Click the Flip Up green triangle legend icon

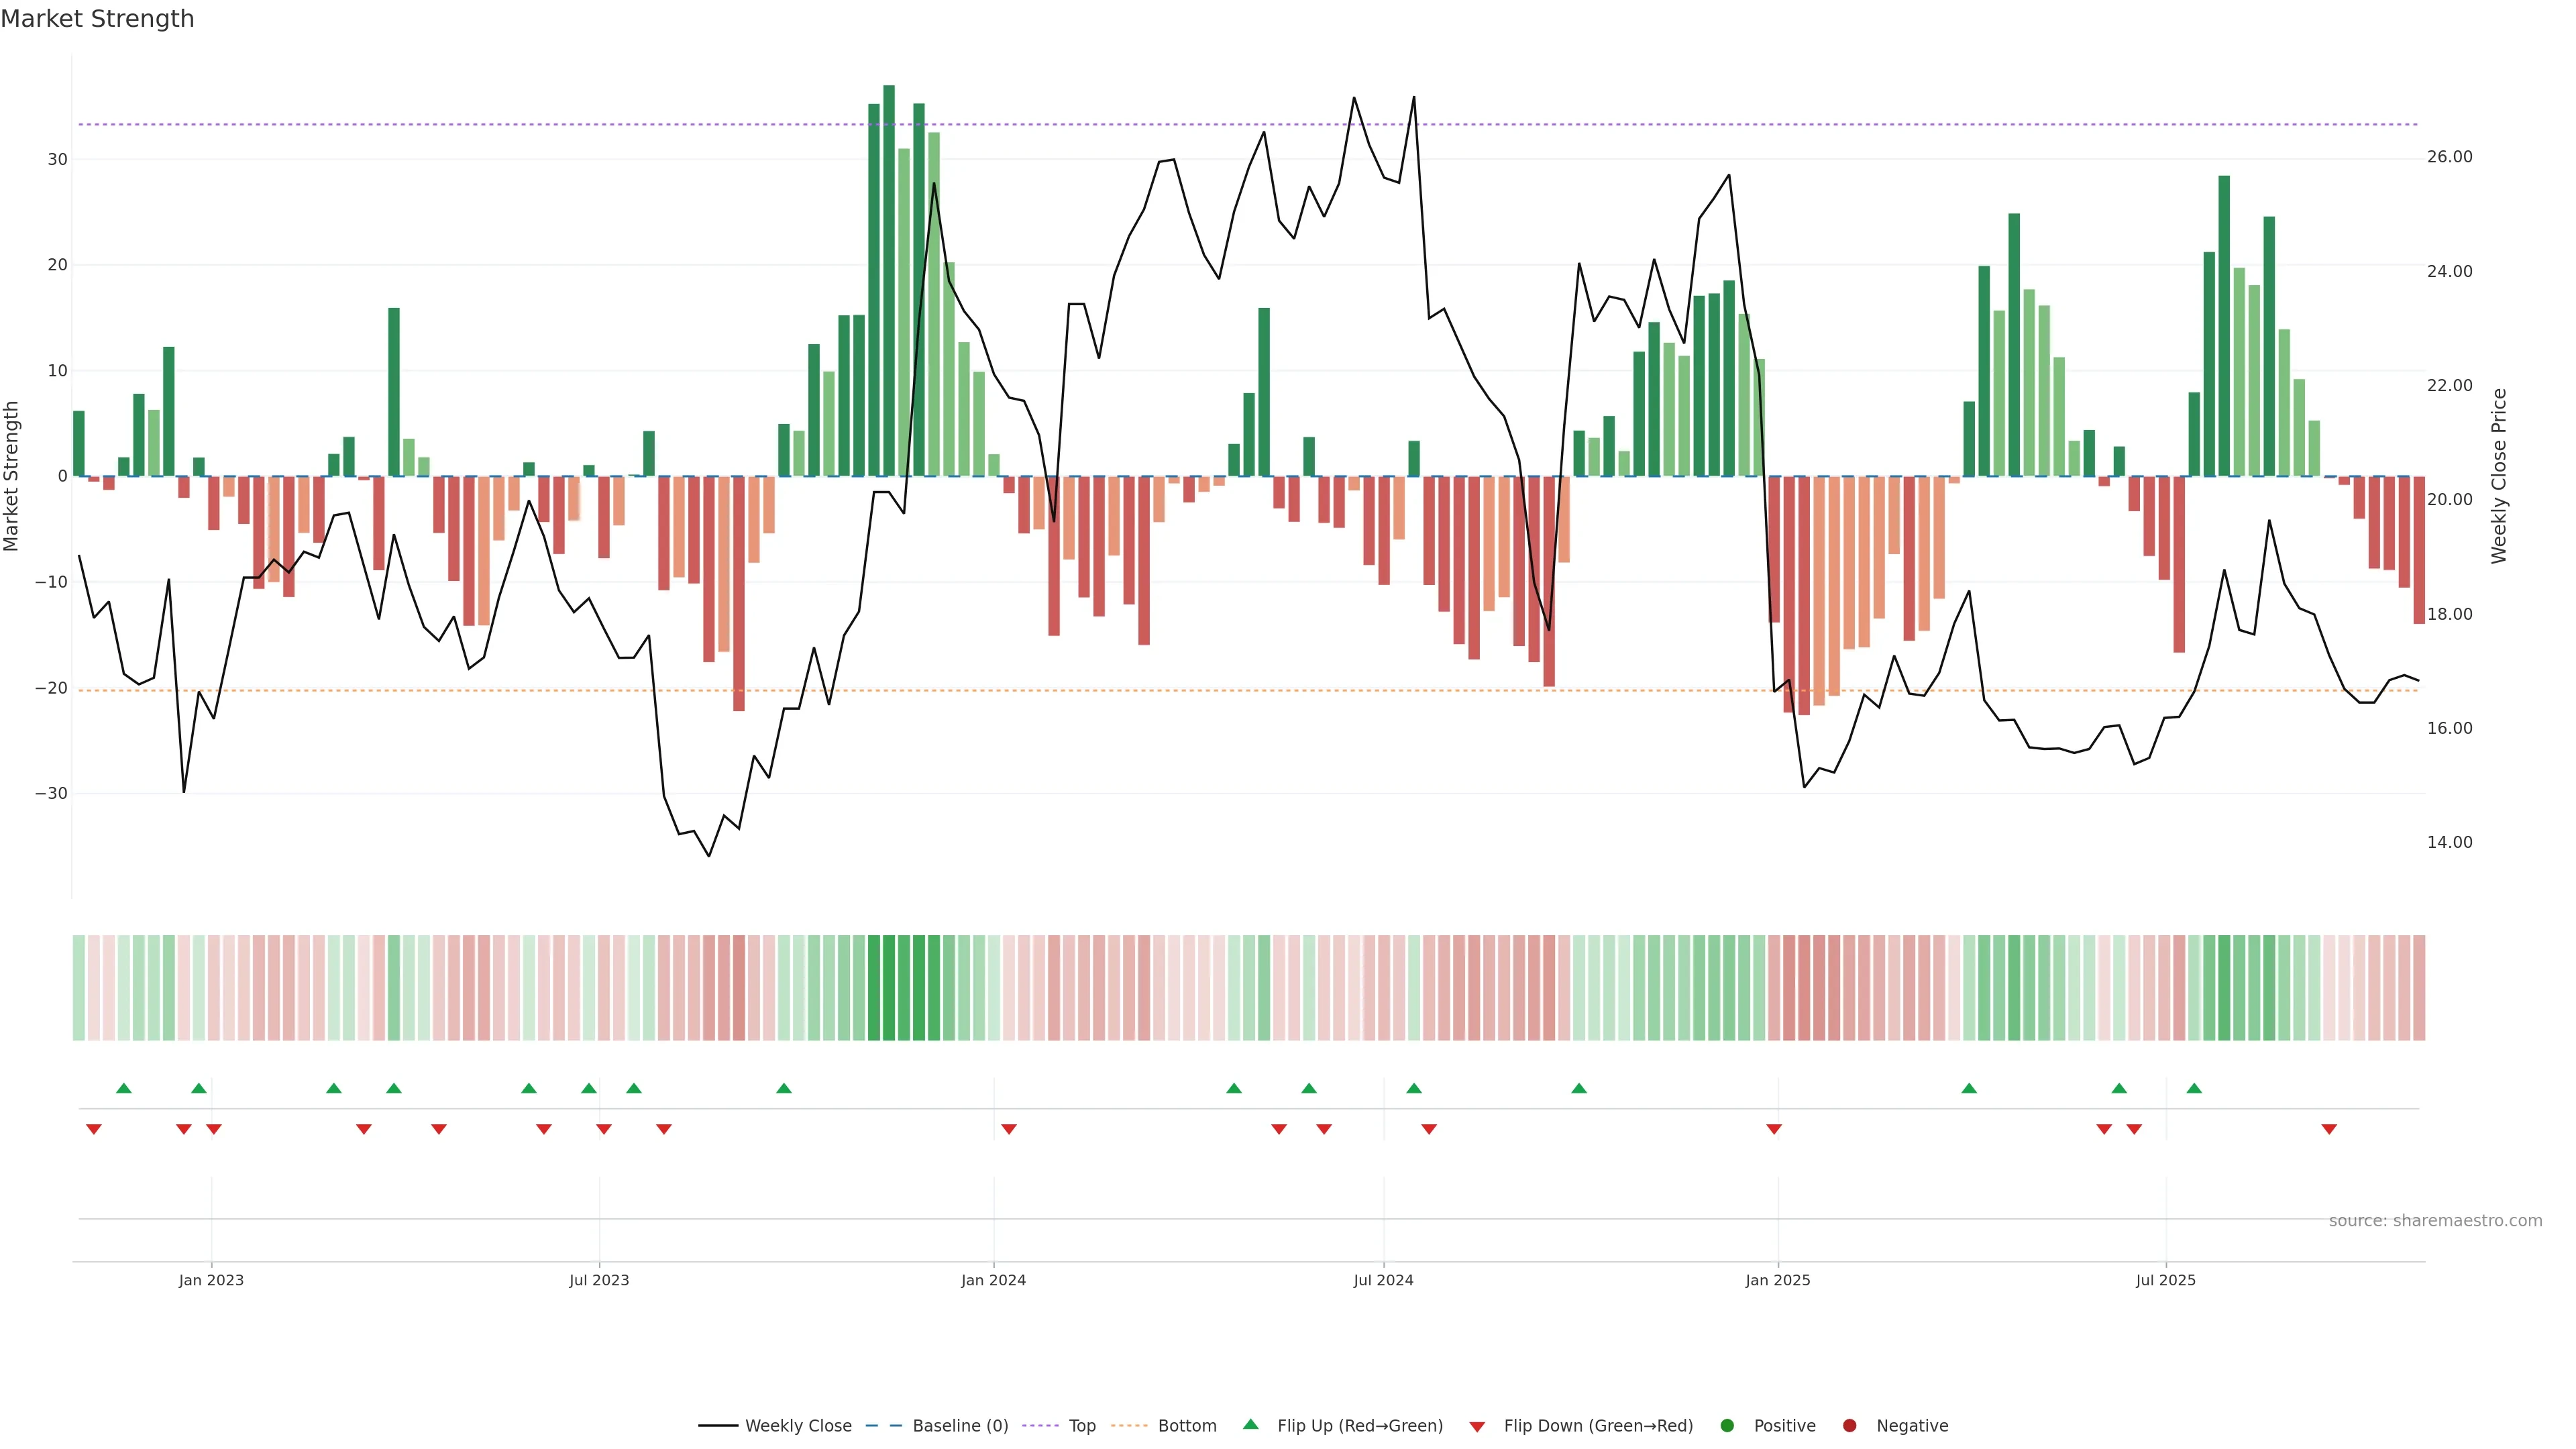click(1250, 1424)
